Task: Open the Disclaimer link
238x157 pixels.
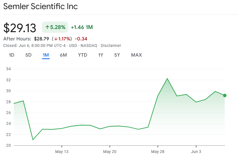Action: tap(111, 46)
